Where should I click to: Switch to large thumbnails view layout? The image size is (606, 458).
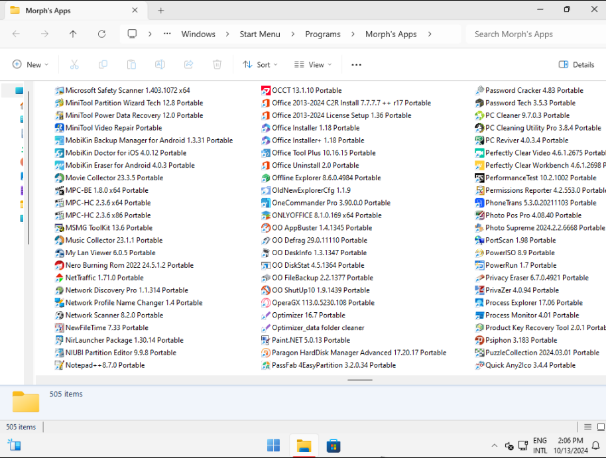tap(601, 427)
